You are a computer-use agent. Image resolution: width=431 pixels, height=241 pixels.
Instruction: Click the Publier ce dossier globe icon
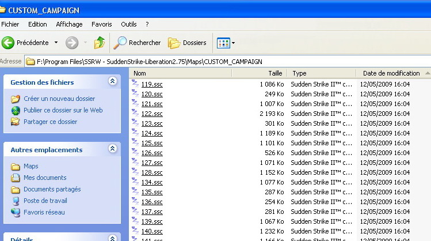pyautogui.click(x=16, y=111)
